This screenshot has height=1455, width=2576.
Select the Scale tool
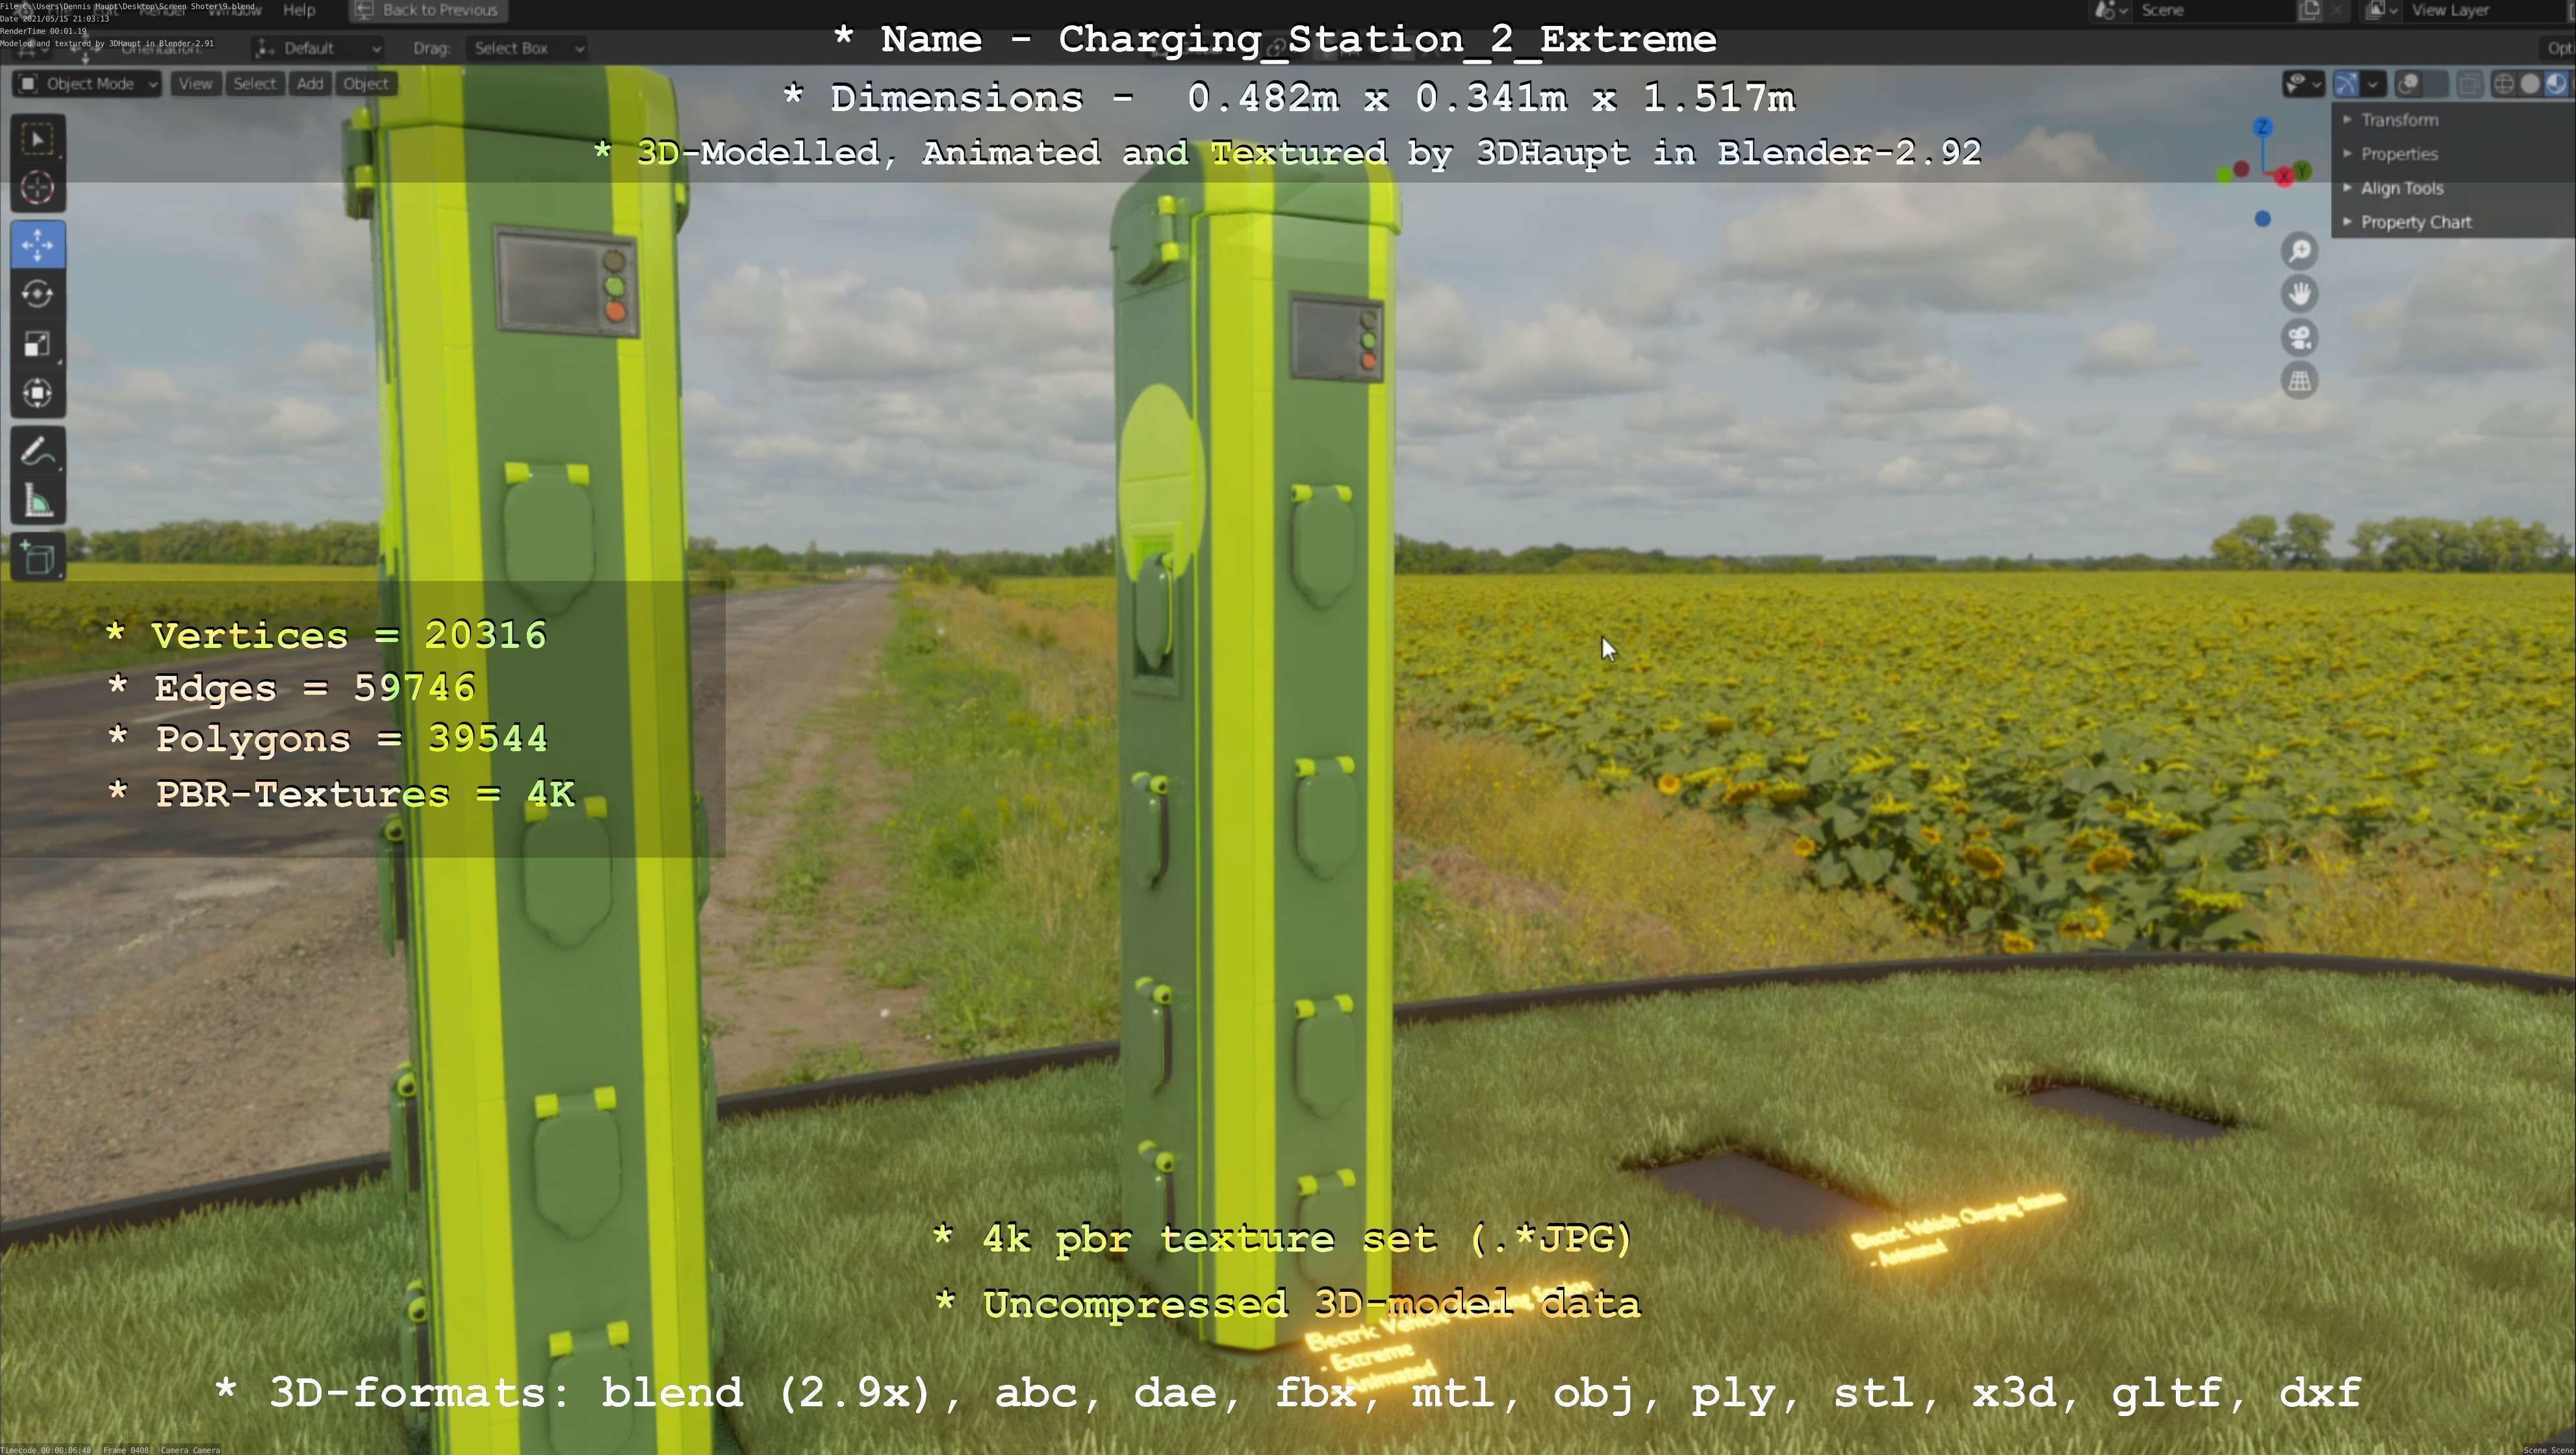pos(38,344)
